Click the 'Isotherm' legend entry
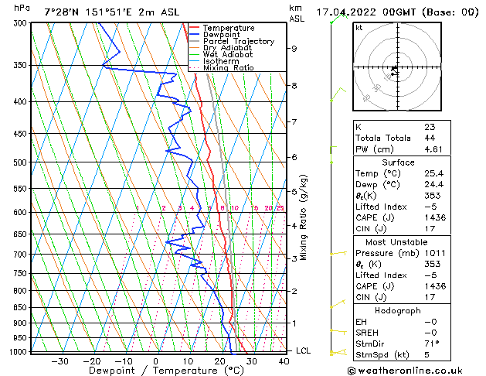This screenshot has width=486, height=376. [221, 61]
